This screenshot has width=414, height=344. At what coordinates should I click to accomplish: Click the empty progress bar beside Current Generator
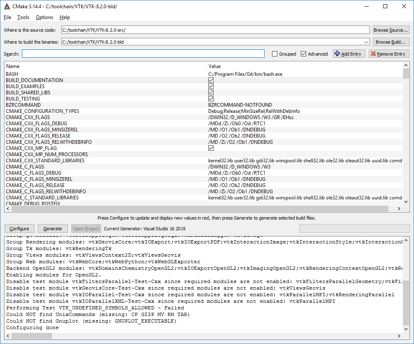click(354, 229)
